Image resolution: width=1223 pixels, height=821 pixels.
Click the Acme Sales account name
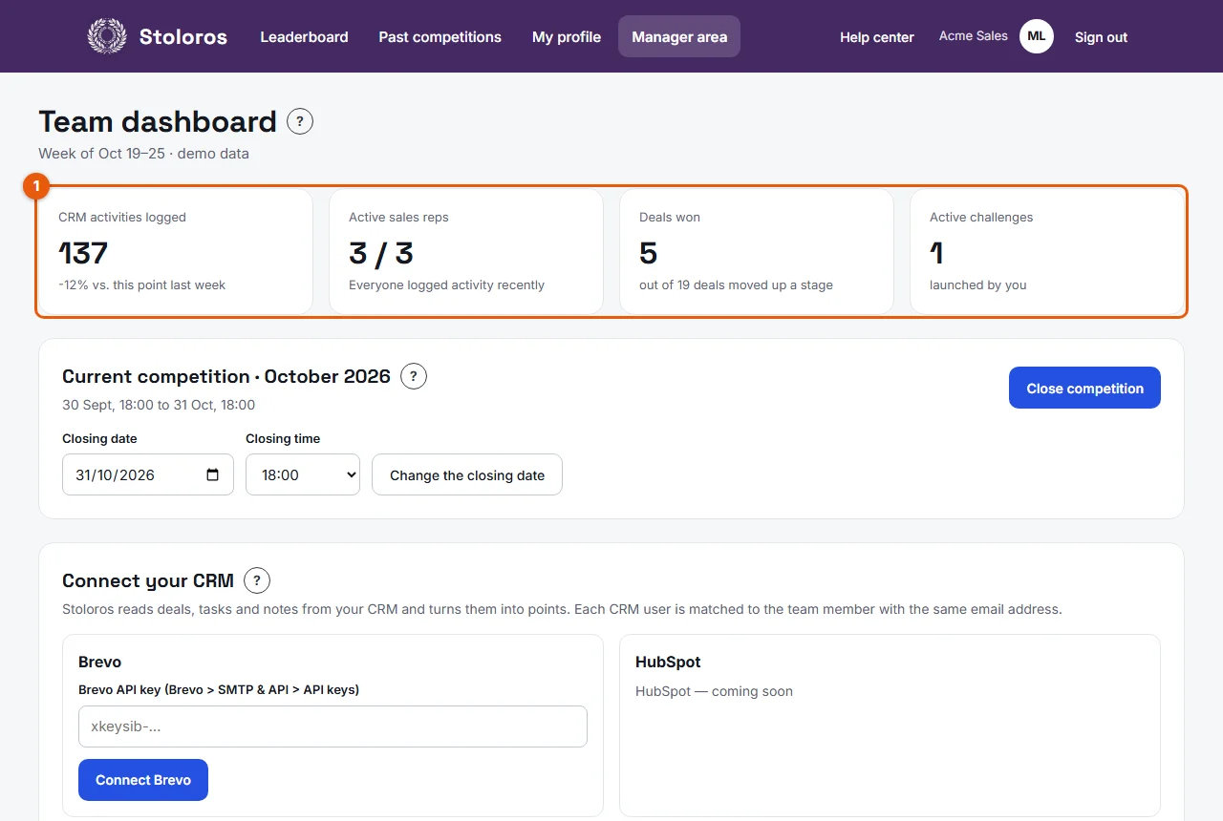point(974,36)
